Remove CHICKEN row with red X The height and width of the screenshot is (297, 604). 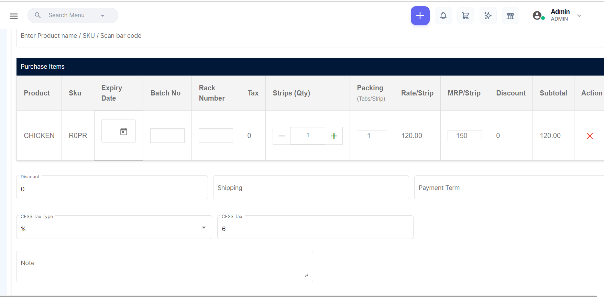pyautogui.click(x=590, y=136)
